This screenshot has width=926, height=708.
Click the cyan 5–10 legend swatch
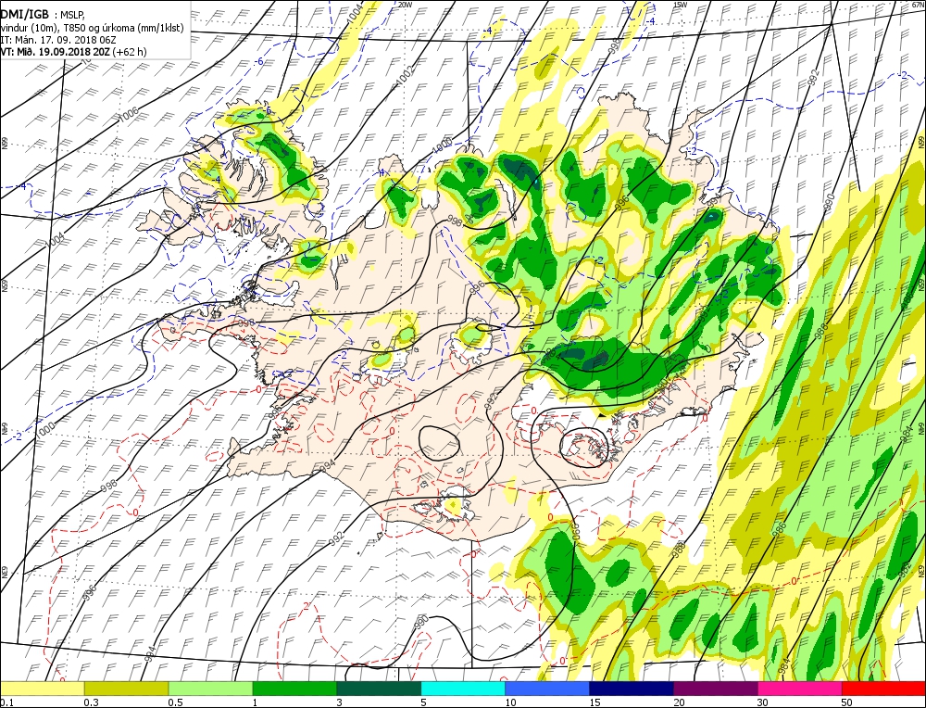pyautogui.click(x=463, y=688)
